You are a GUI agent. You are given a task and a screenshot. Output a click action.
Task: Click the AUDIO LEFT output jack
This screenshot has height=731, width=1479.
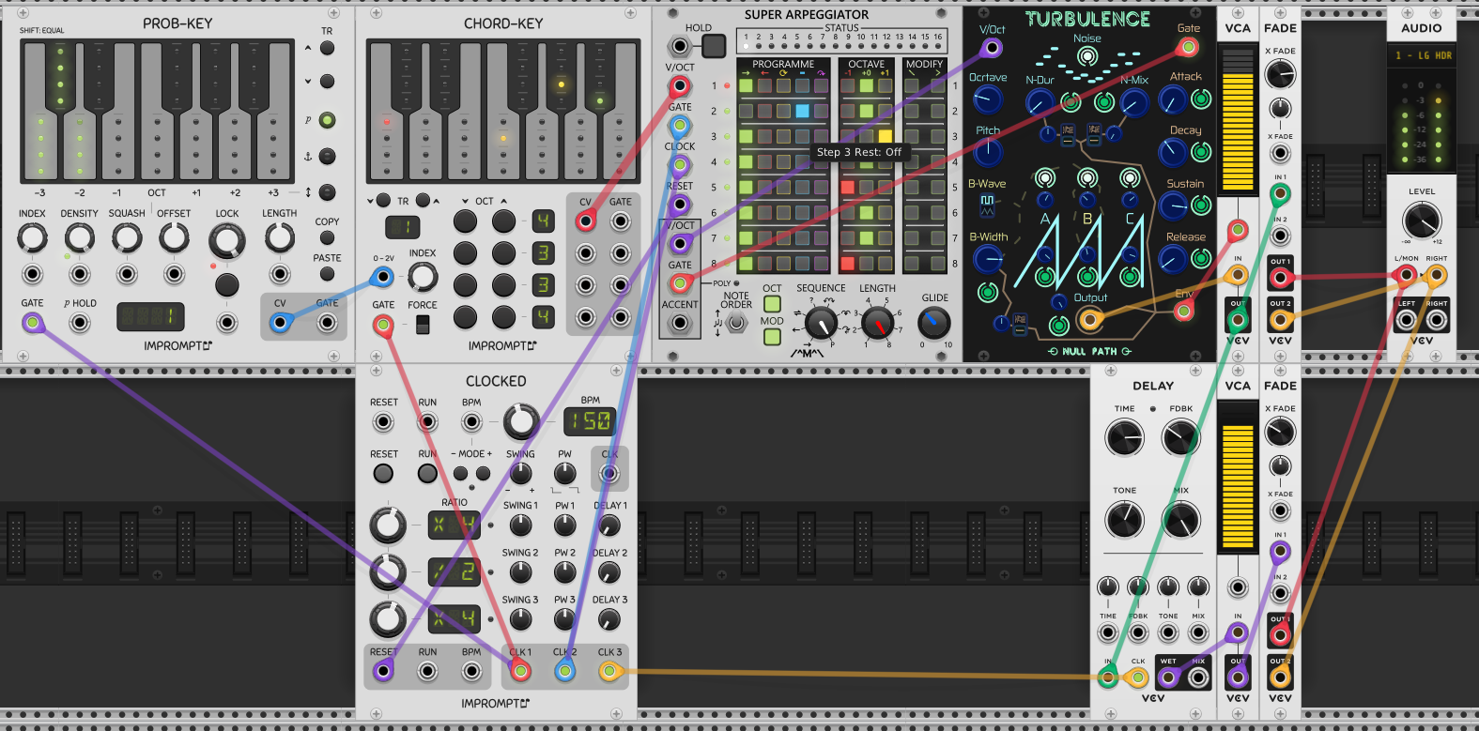click(x=1406, y=321)
